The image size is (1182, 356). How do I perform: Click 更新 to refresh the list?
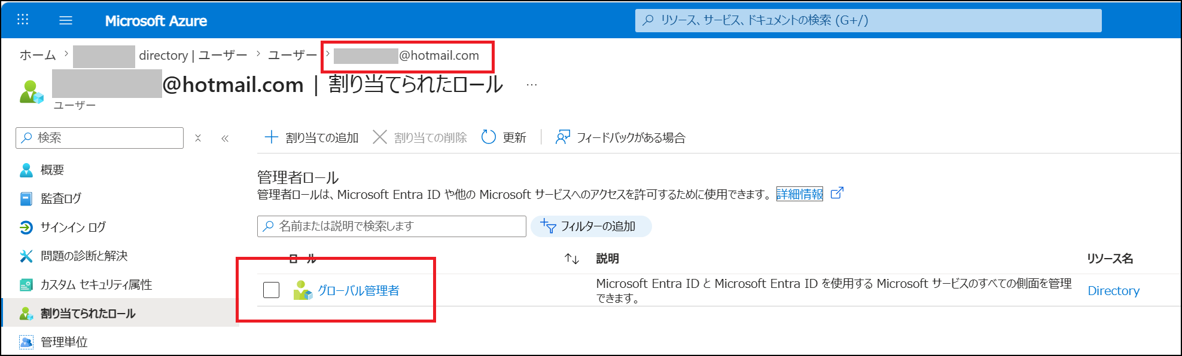pyautogui.click(x=504, y=137)
